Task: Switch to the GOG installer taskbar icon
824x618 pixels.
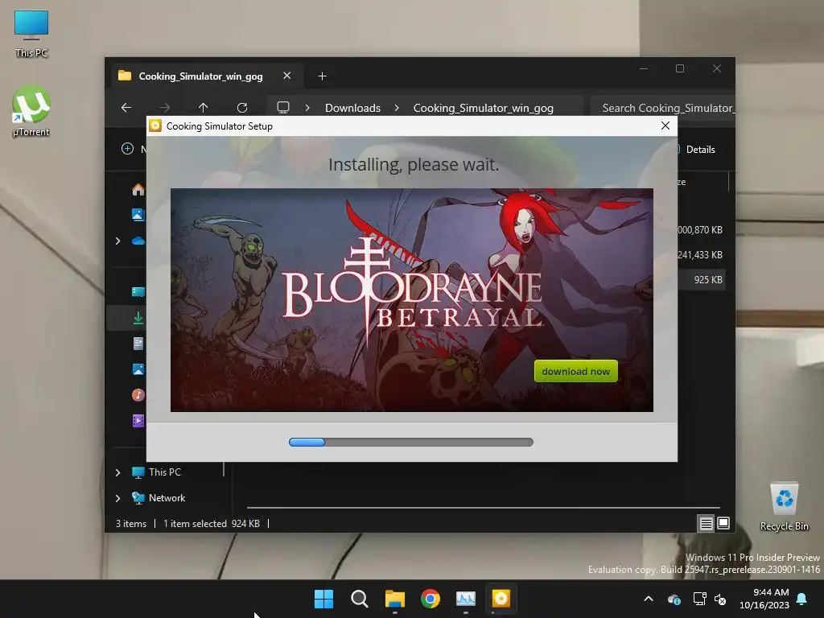Action: (x=501, y=599)
